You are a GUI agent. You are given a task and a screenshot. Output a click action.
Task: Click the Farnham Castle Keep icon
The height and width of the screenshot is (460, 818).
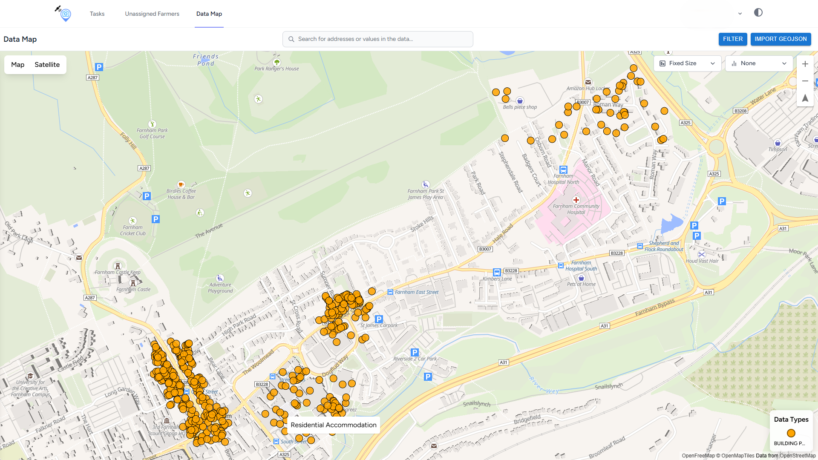click(x=118, y=266)
